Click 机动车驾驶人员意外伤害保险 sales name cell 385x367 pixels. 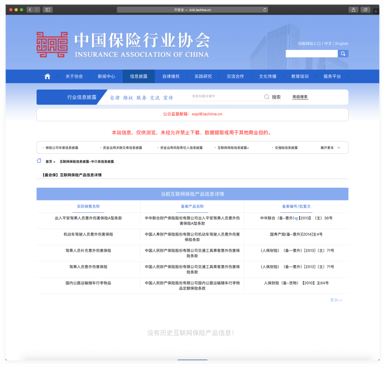[88, 234]
